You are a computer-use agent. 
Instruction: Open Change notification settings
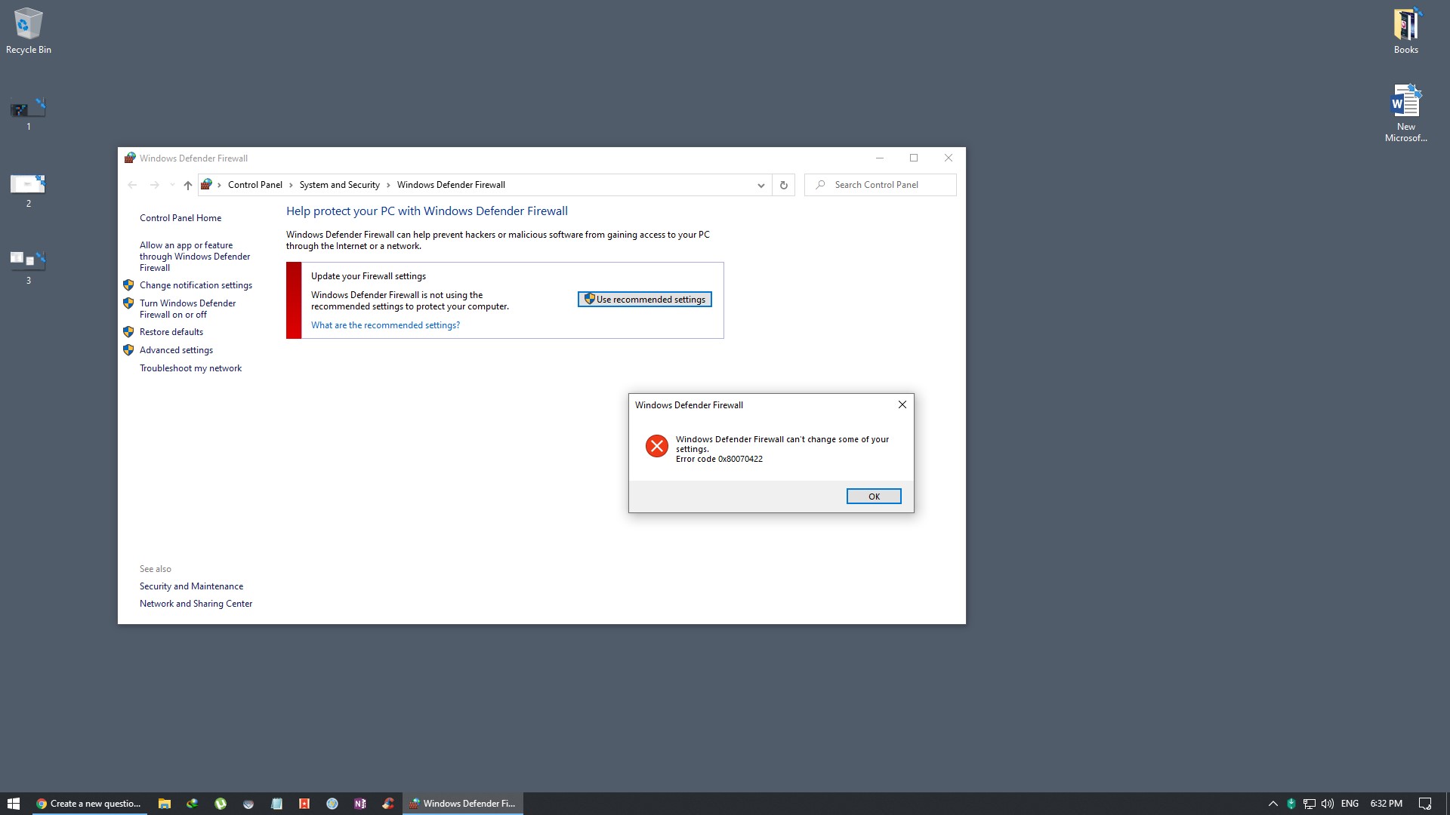click(196, 285)
